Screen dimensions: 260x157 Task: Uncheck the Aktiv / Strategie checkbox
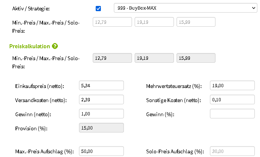click(x=98, y=9)
